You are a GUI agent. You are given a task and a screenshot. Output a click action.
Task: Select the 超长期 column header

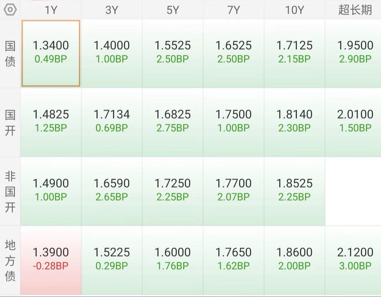[x=355, y=10]
